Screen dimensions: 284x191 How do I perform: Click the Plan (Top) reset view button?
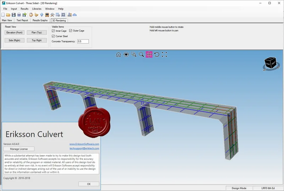click(x=37, y=32)
